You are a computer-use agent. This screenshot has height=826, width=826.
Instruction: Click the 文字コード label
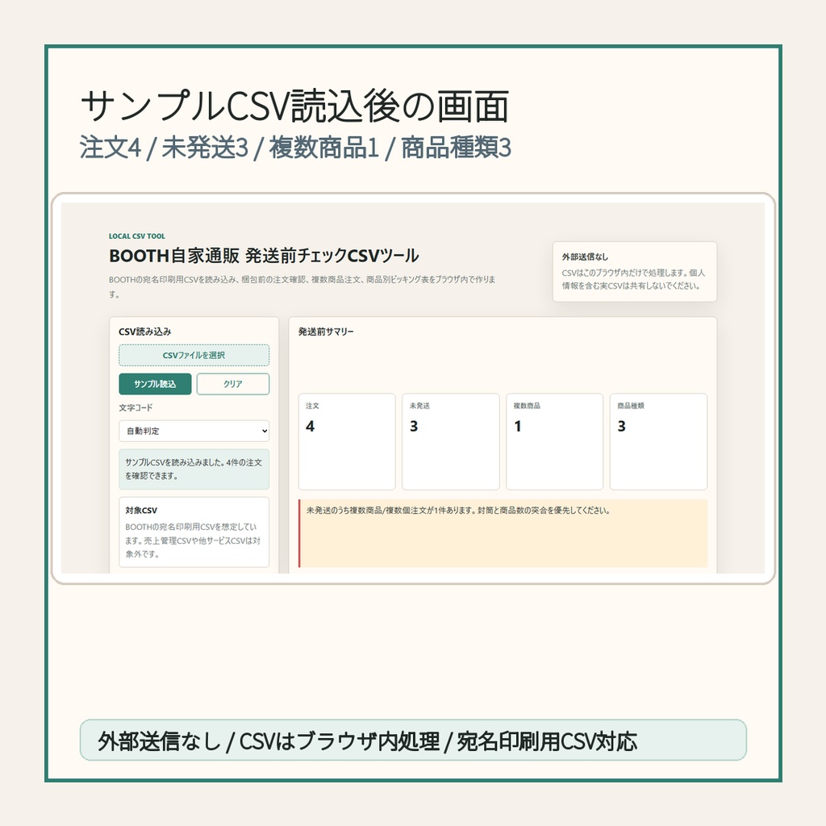136,407
